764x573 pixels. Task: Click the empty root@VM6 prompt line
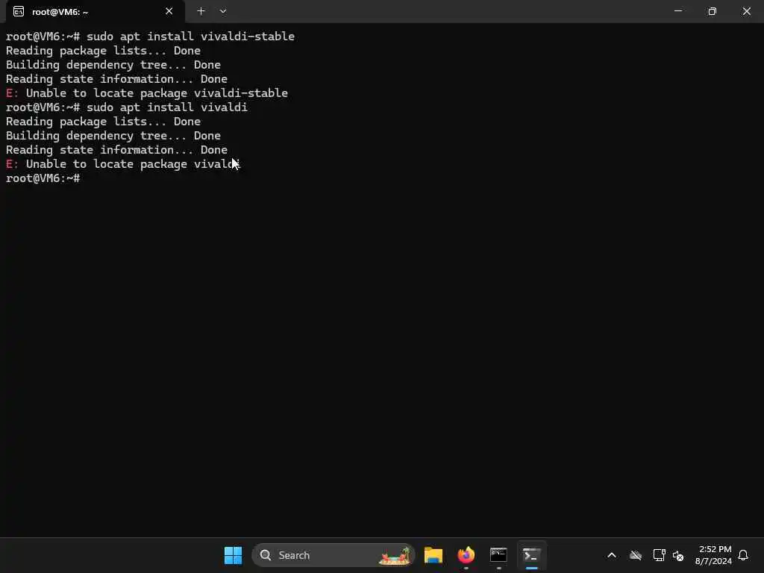click(43, 178)
